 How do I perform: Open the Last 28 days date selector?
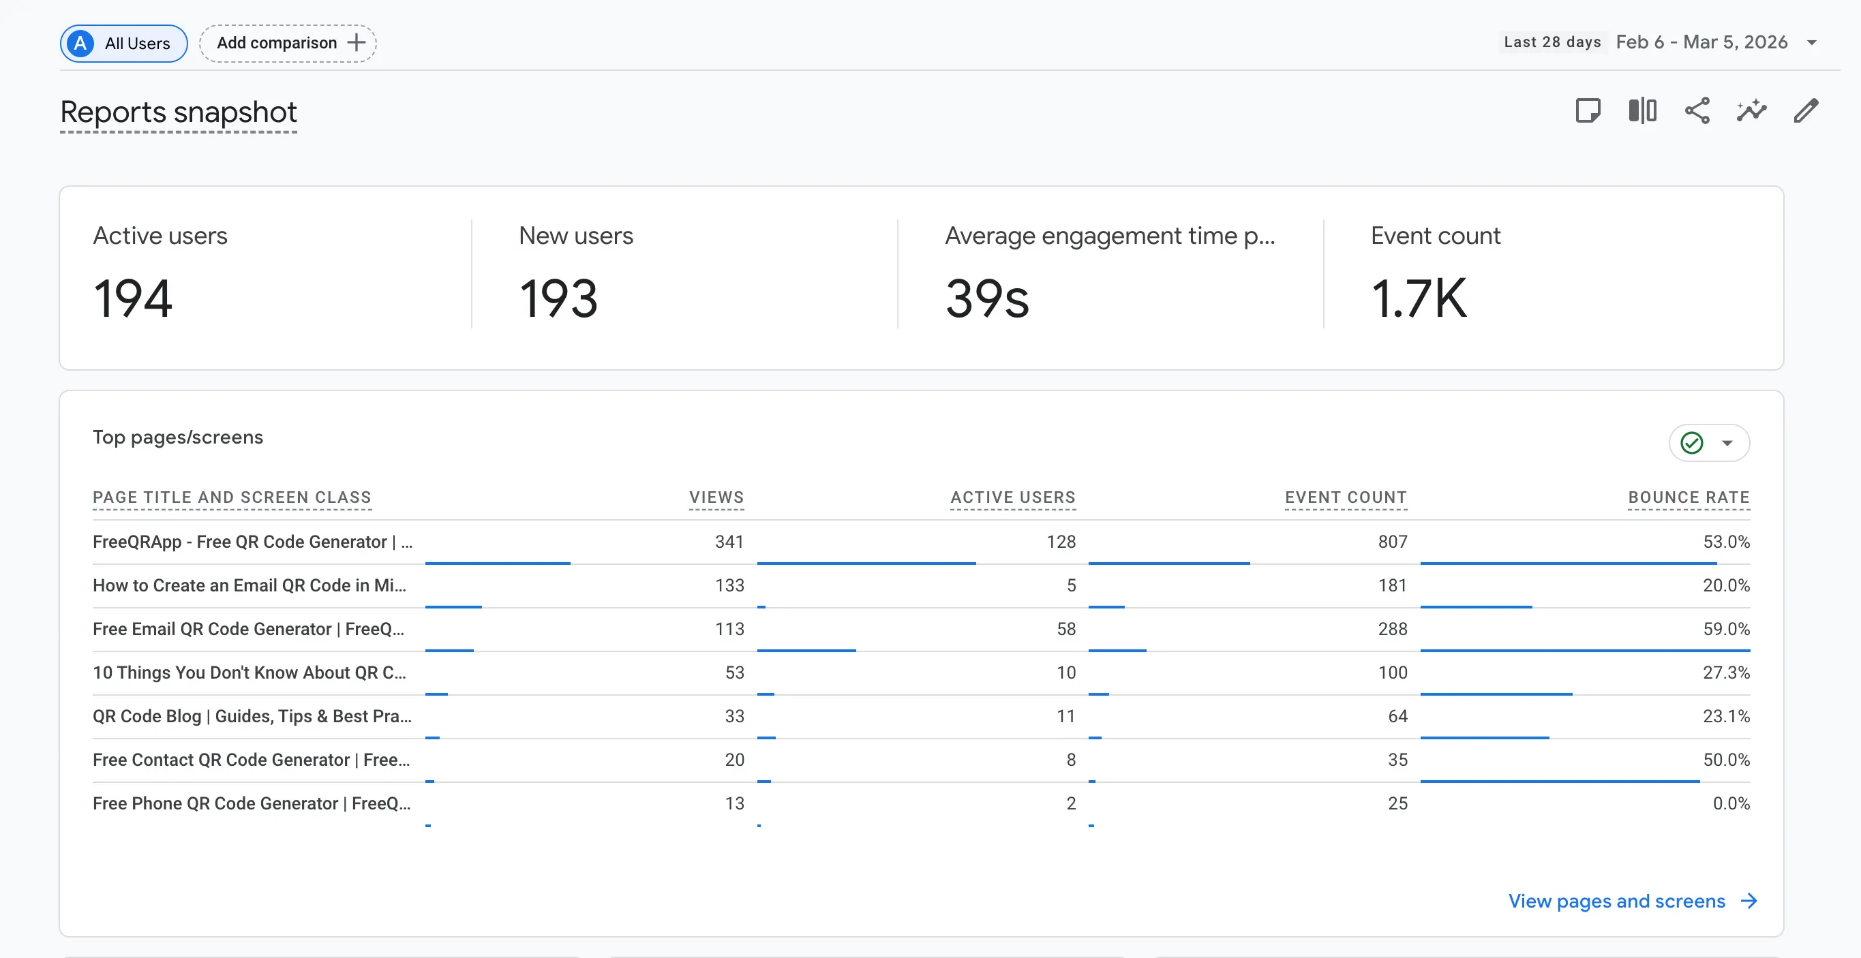click(1552, 42)
